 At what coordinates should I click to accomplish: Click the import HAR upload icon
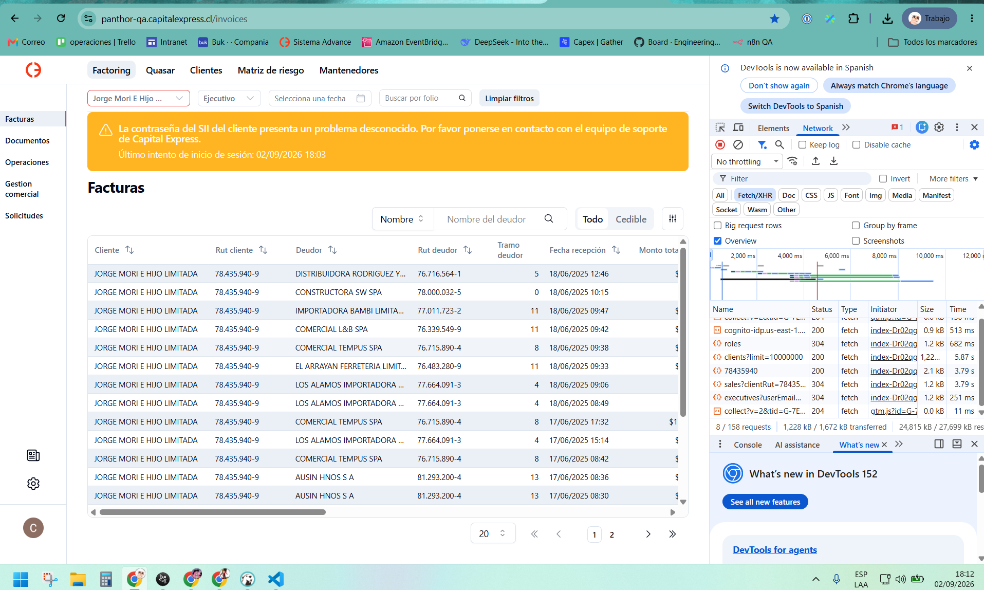(x=815, y=161)
